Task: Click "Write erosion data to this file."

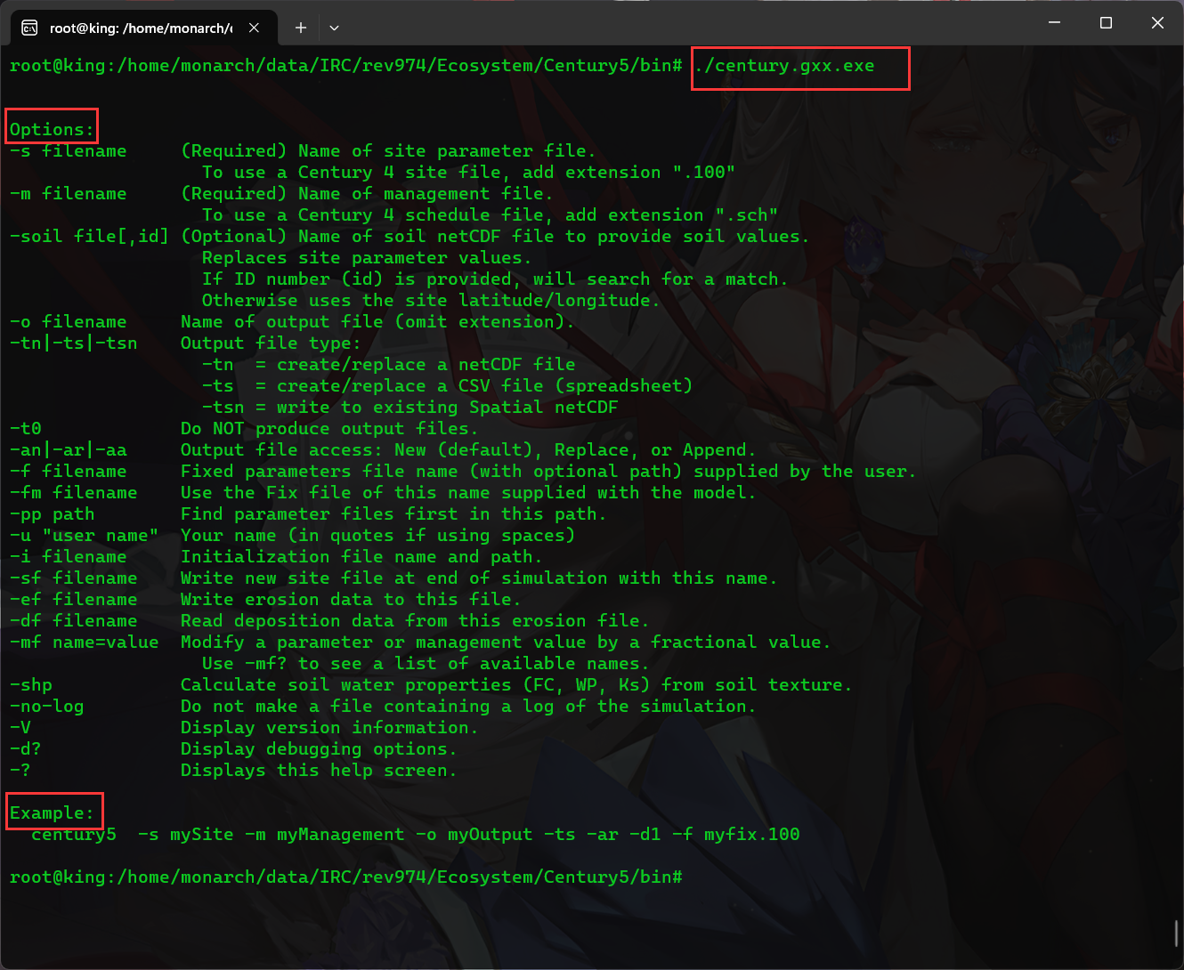Action: pyautogui.click(x=351, y=600)
